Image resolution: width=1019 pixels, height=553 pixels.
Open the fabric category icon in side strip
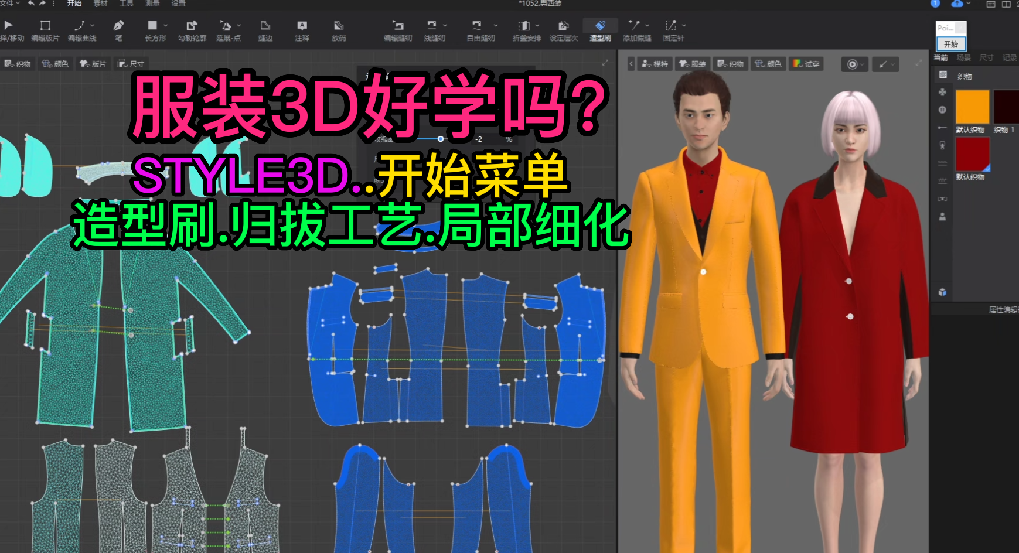tap(942, 74)
